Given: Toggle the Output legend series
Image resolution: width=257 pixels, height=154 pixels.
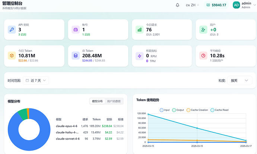Looking at the screenshot, I should (178, 110).
